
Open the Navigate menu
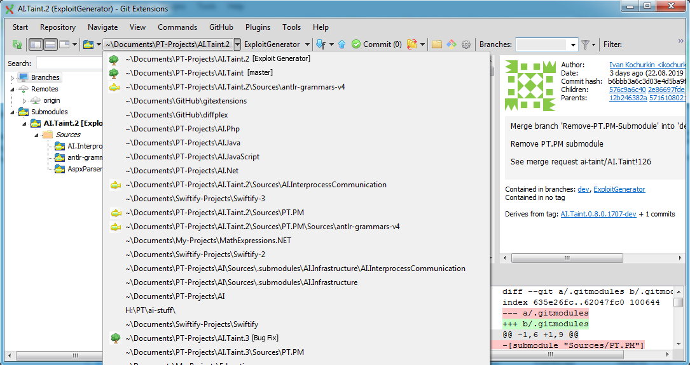pos(102,27)
